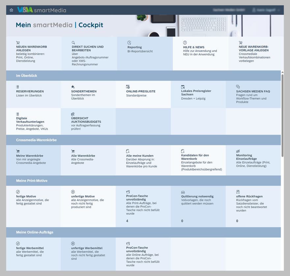
Task: Click the Lokales Preisregister Sachsen euro icon
Action: pos(183,87)
